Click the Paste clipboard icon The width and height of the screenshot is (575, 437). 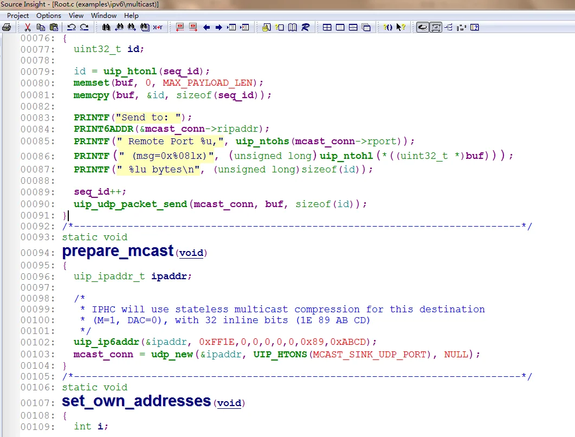point(54,27)
